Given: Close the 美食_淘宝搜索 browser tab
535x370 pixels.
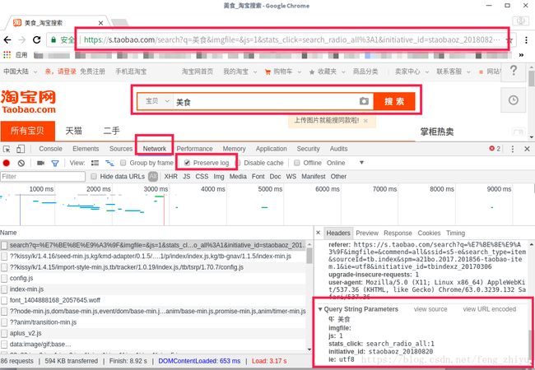Looking at the screenshot, I should (100, 23).
